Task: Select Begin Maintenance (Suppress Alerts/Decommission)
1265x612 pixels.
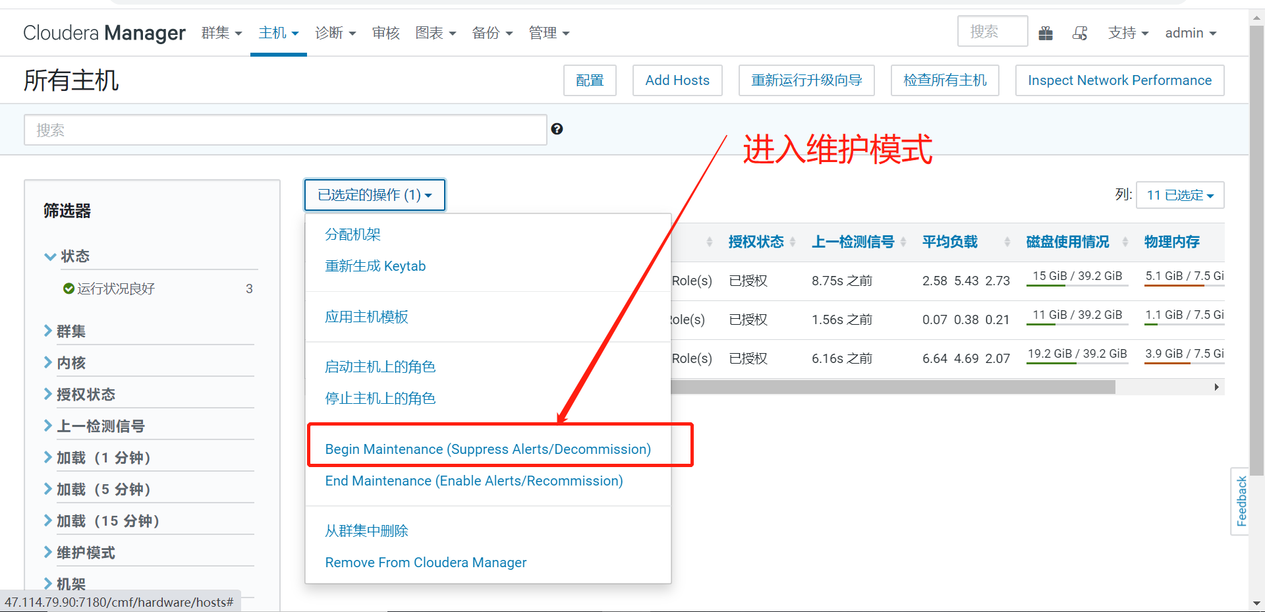Action: point(488,449)
